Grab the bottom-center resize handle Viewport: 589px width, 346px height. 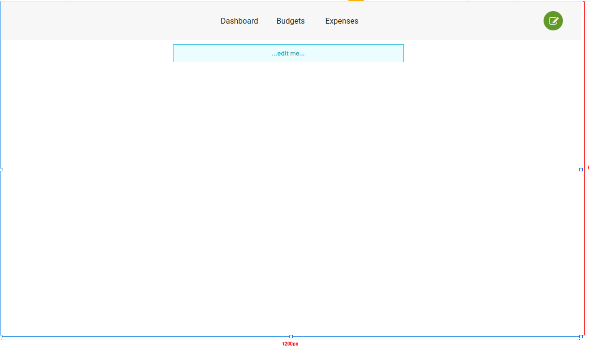point(291,336)
